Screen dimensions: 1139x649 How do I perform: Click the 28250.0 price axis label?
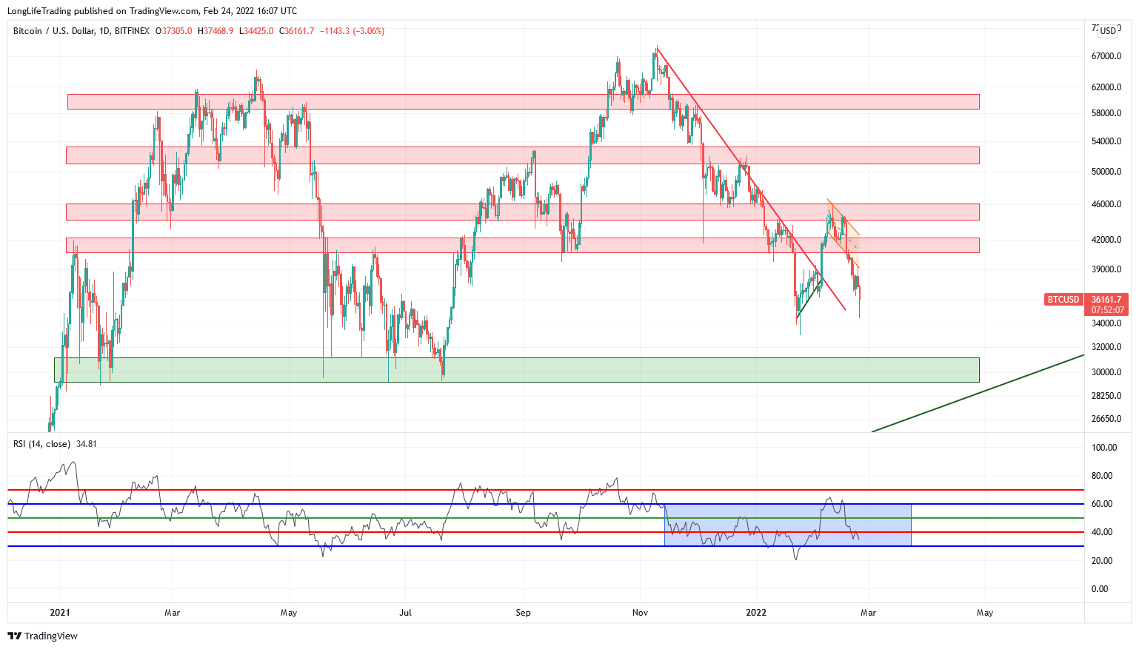pyautogui.click(x=1106, y=396)
